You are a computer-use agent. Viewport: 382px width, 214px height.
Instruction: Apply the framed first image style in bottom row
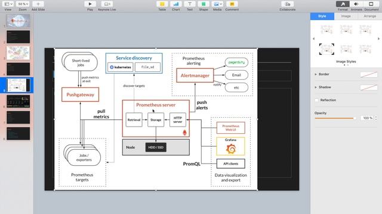(326, 49)
